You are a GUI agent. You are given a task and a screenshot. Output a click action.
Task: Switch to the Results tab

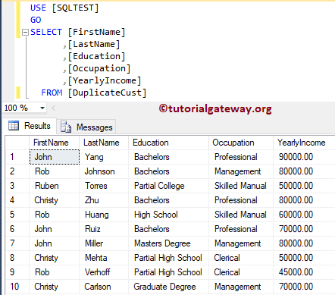30,126
